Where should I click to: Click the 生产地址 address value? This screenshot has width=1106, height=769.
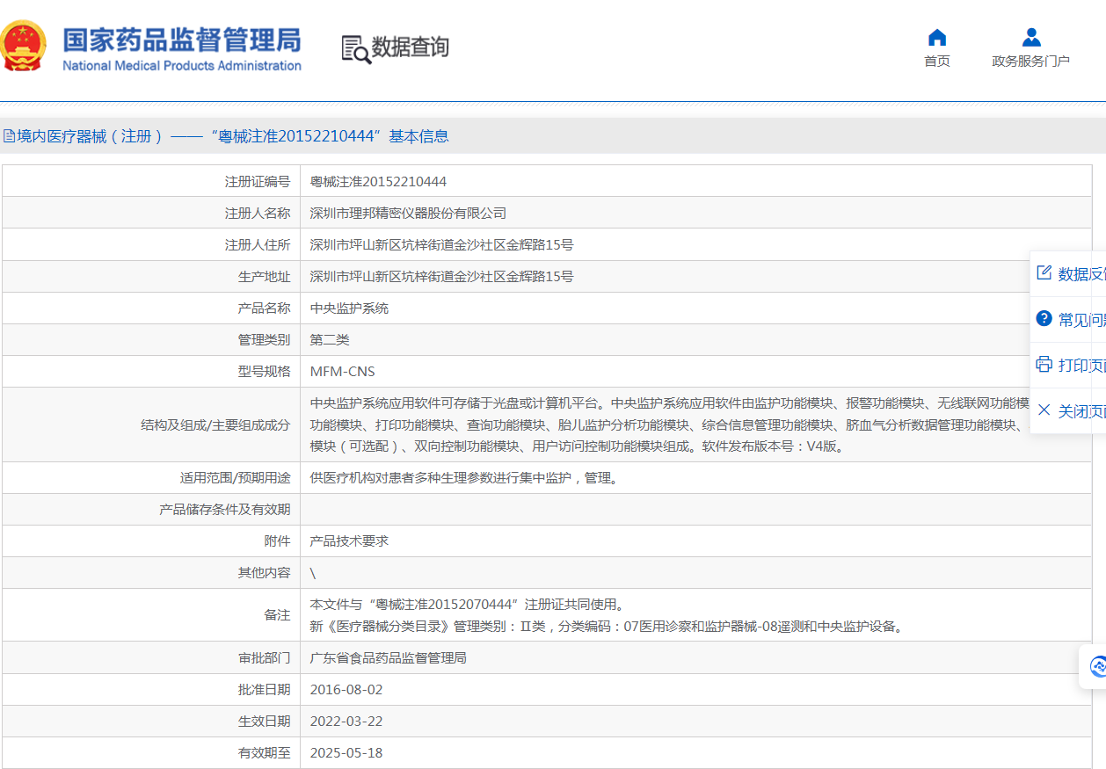point(442,277)
